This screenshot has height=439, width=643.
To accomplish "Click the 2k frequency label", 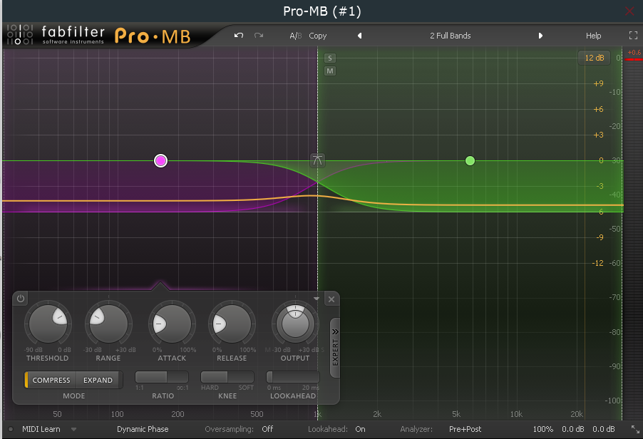I will coord(377,414).
